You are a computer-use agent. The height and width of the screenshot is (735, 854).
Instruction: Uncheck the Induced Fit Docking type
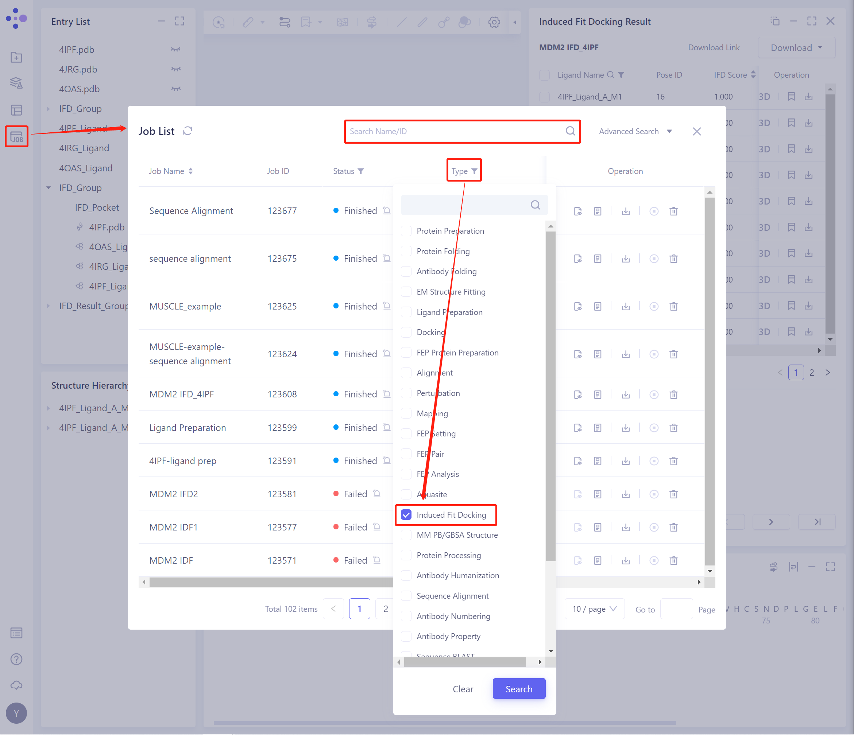[x=406, y=514]
